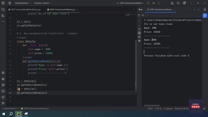The height and width of the screenshot is (117, 208).
Task: Click the quick-fix light bulb on the v2 Vehicle line
Action: [19, 89]
